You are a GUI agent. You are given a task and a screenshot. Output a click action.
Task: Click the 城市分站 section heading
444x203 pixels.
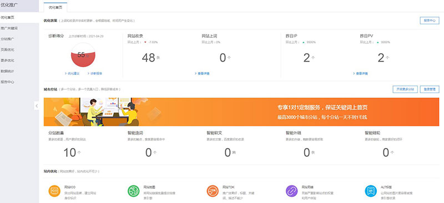coord(51,89)
